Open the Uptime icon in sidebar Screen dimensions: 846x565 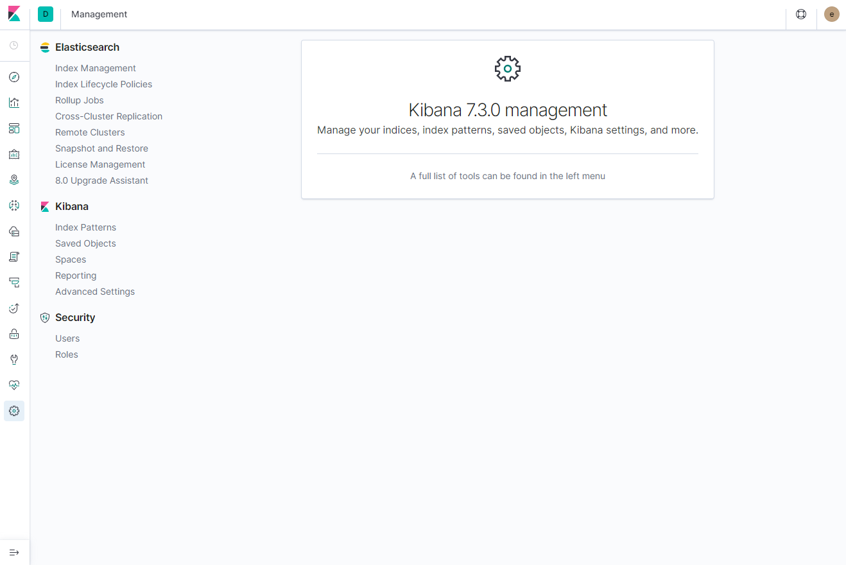click(x=14, y=308)
